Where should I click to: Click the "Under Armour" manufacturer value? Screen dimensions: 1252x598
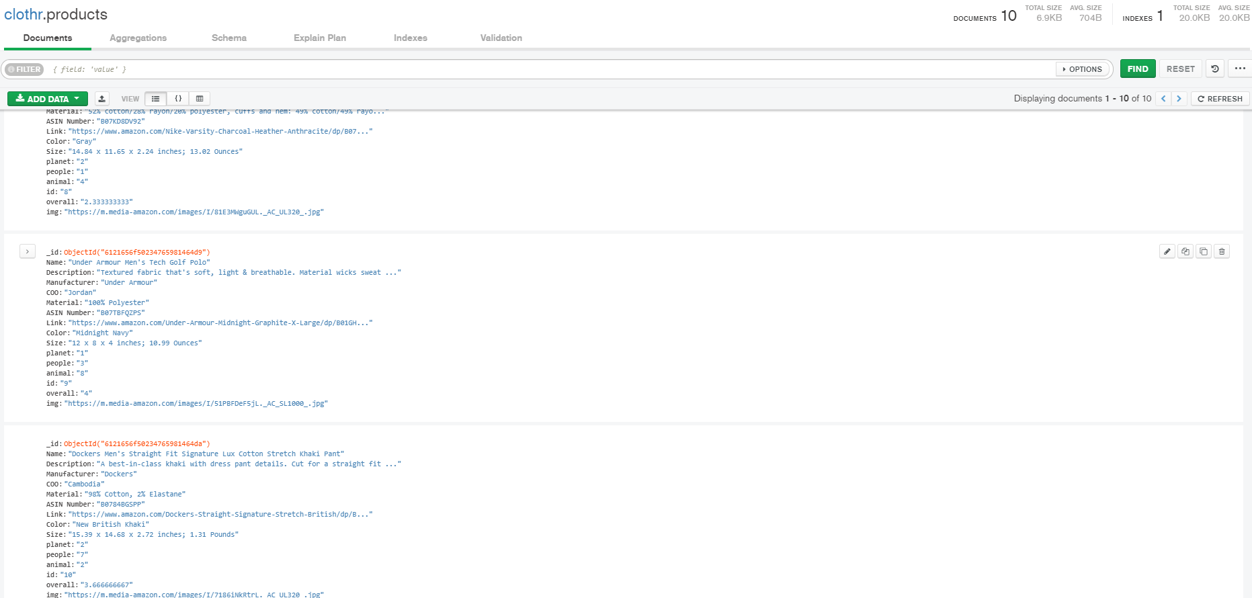(129, 282)
